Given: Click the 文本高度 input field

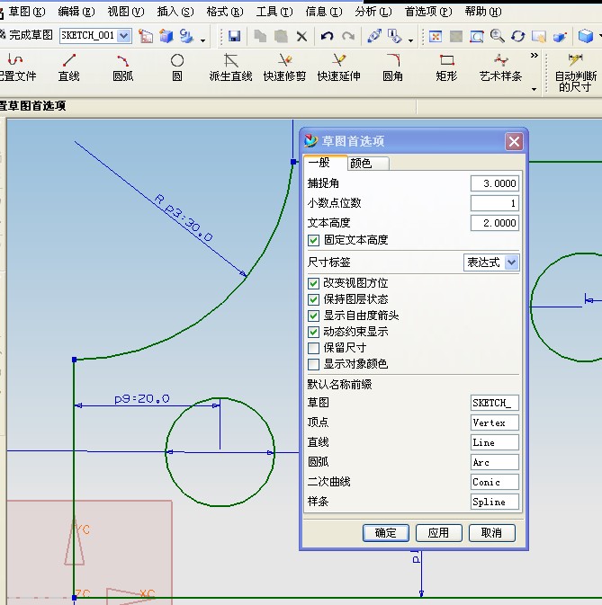Looking at the screenshot, I should [x=494, y=223].
